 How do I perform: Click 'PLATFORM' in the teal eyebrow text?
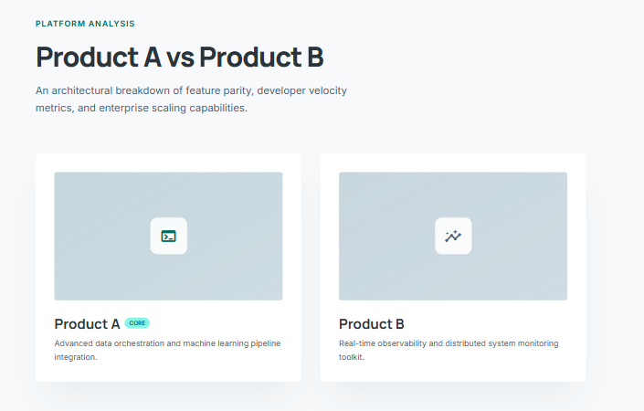point(60,24)
